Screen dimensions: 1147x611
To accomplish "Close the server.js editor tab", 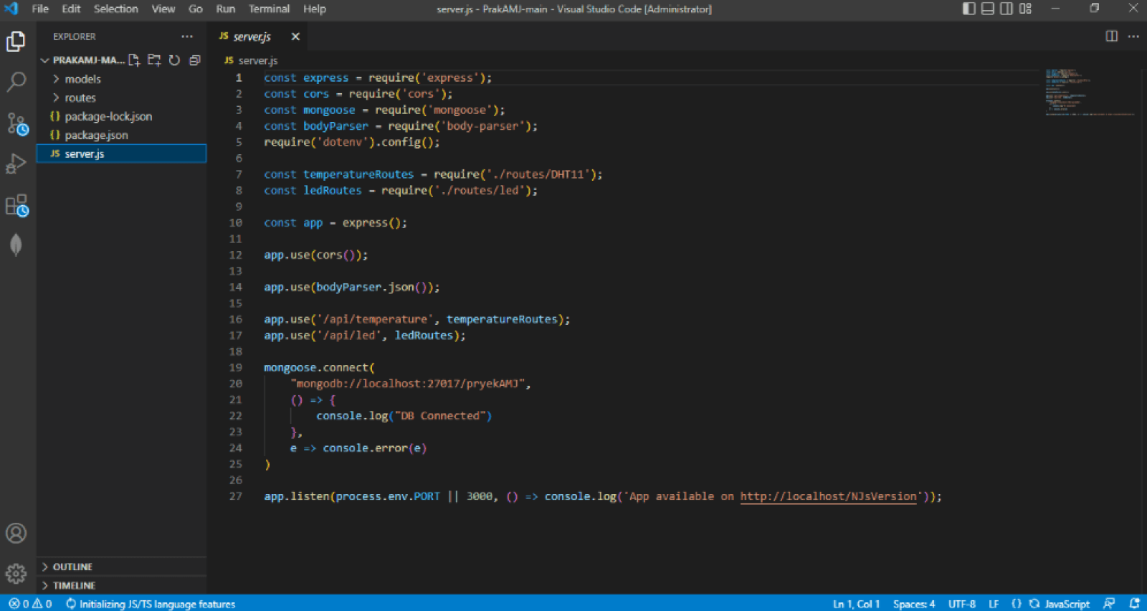I will coord(295,37).
